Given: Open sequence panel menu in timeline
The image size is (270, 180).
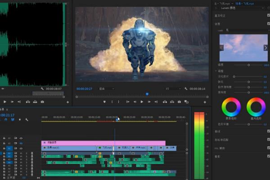Looking at the screenshot, I should (x=7, y=109).
